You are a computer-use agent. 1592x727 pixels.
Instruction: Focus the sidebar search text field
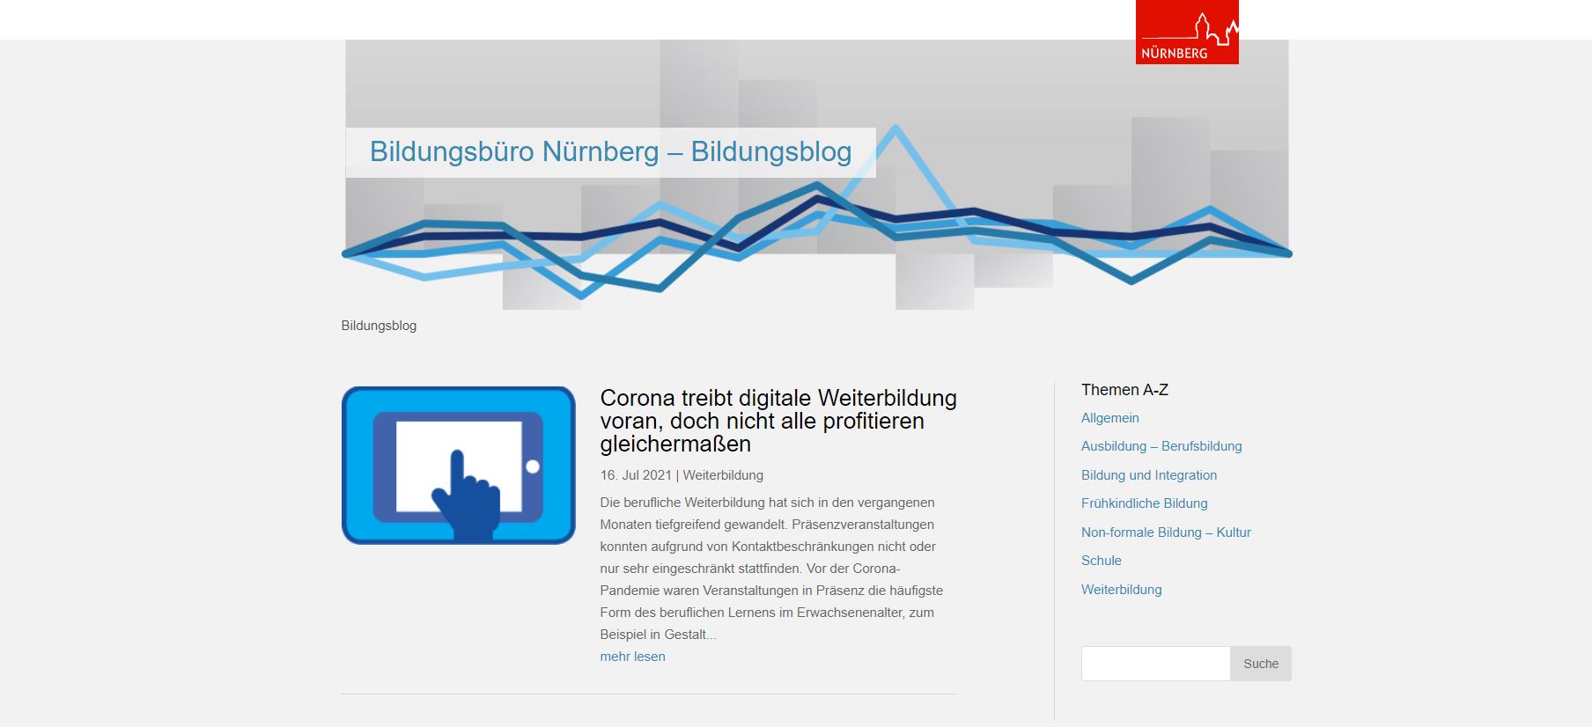pyautogui.click(x=1155, y=664)
